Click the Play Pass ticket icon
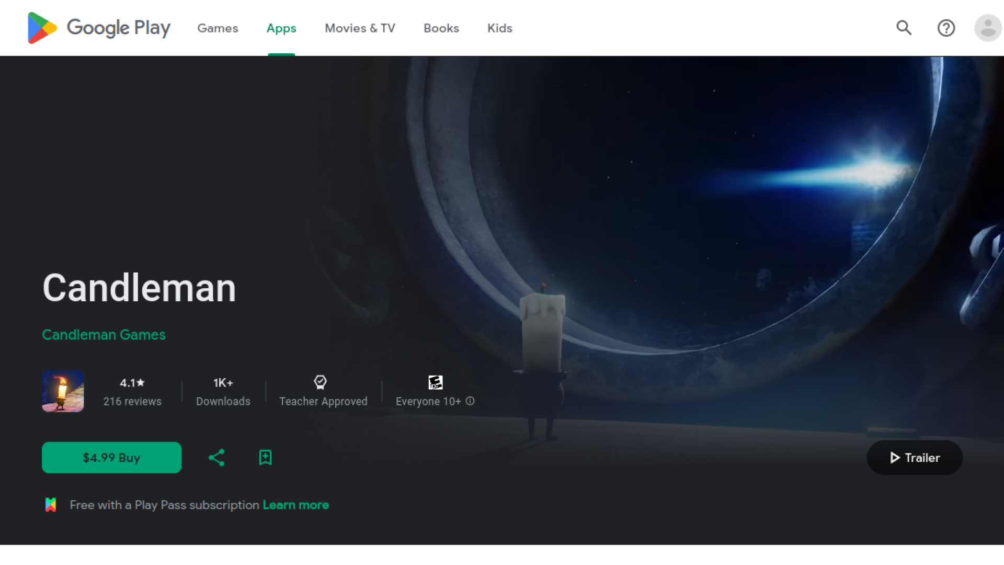Image resolution: width=1004 pixels, height=565 pixels. [51, 505]
